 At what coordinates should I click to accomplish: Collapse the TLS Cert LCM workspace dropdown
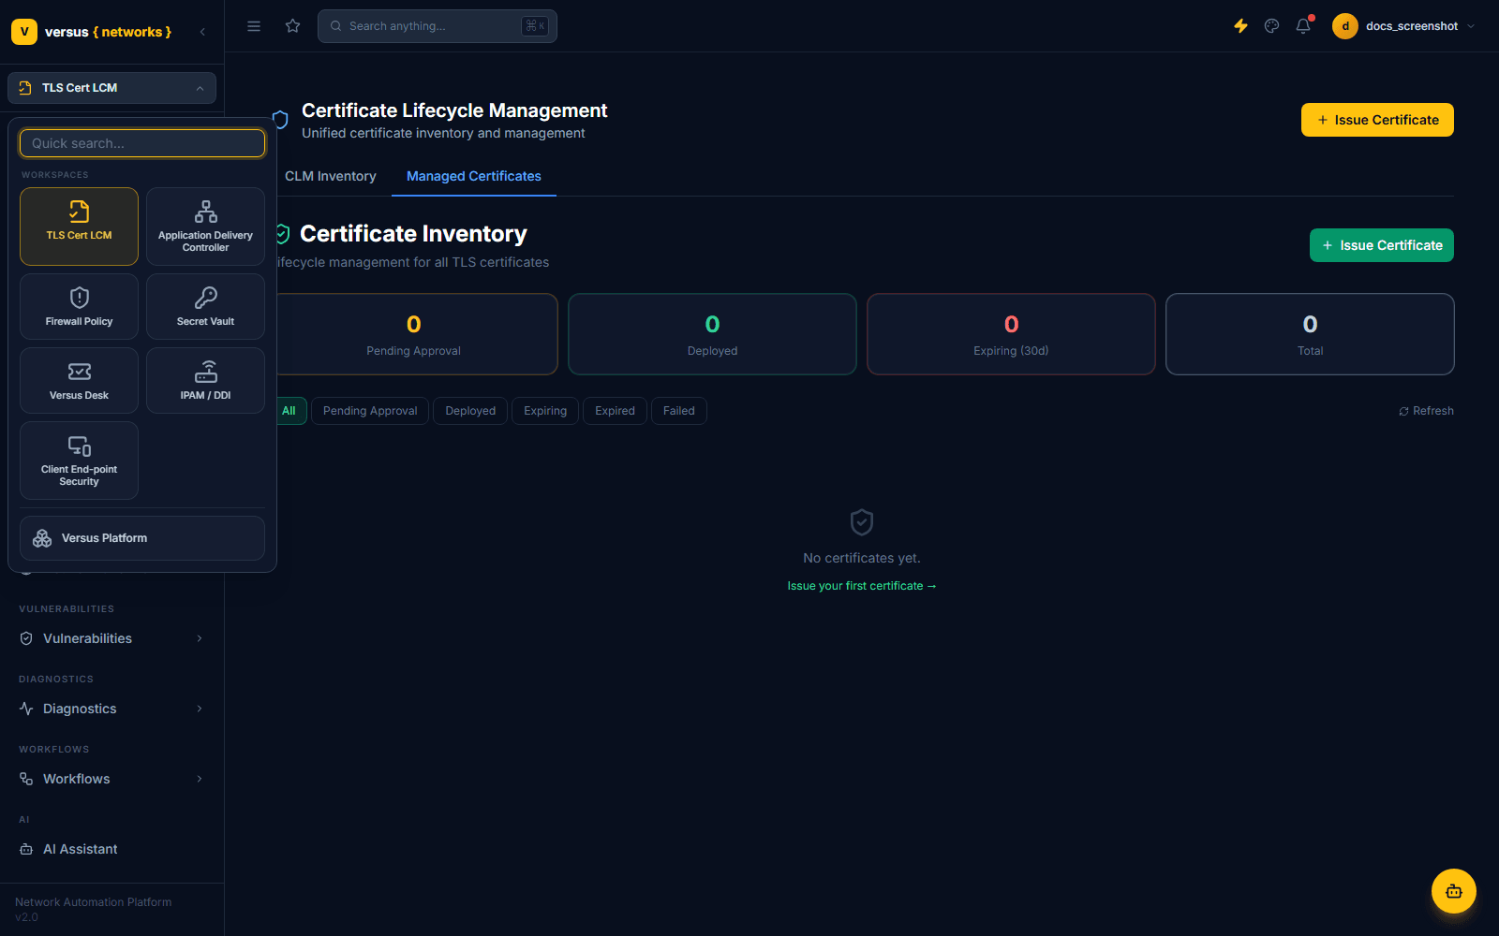pyautogui.click(x=111, y=88)
